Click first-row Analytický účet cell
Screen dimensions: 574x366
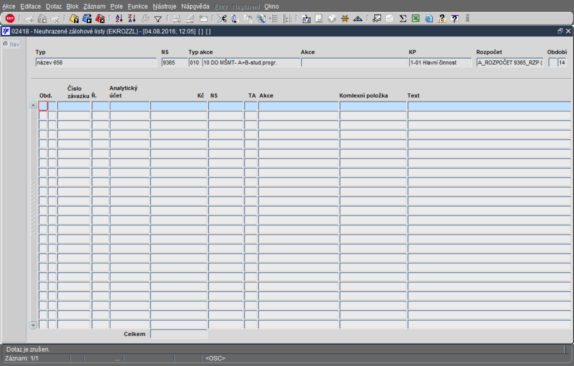[x=130, y=106]
